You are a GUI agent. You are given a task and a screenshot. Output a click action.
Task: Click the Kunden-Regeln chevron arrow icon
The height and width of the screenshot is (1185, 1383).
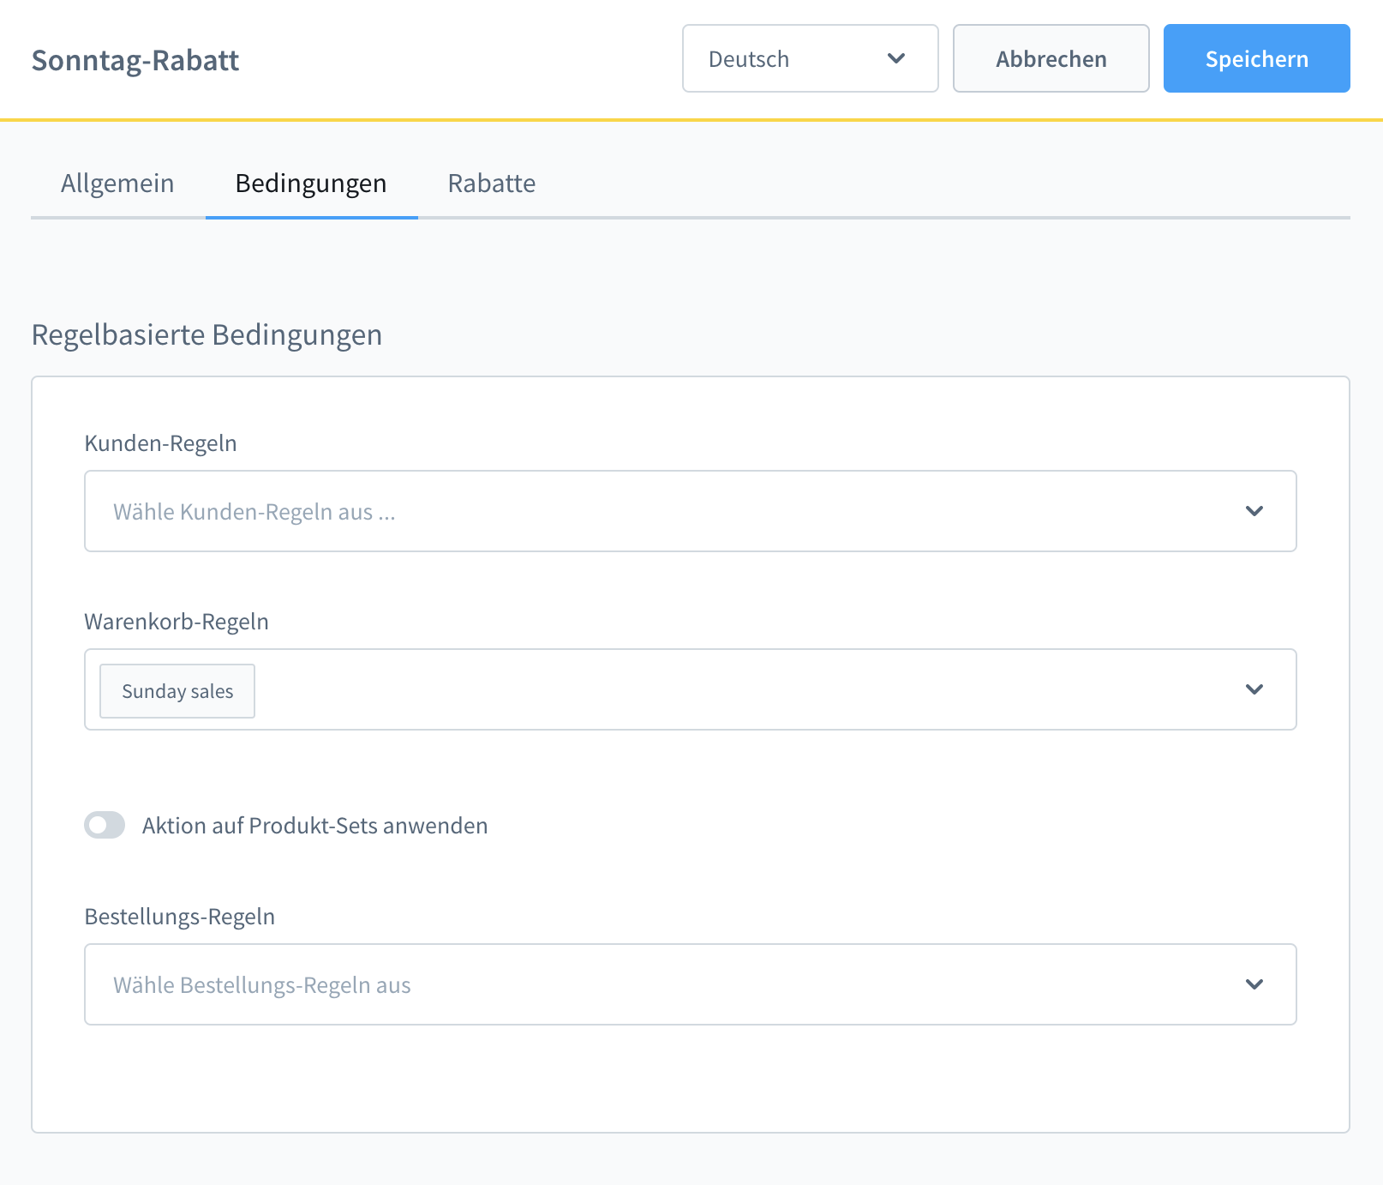point(1254,511)
